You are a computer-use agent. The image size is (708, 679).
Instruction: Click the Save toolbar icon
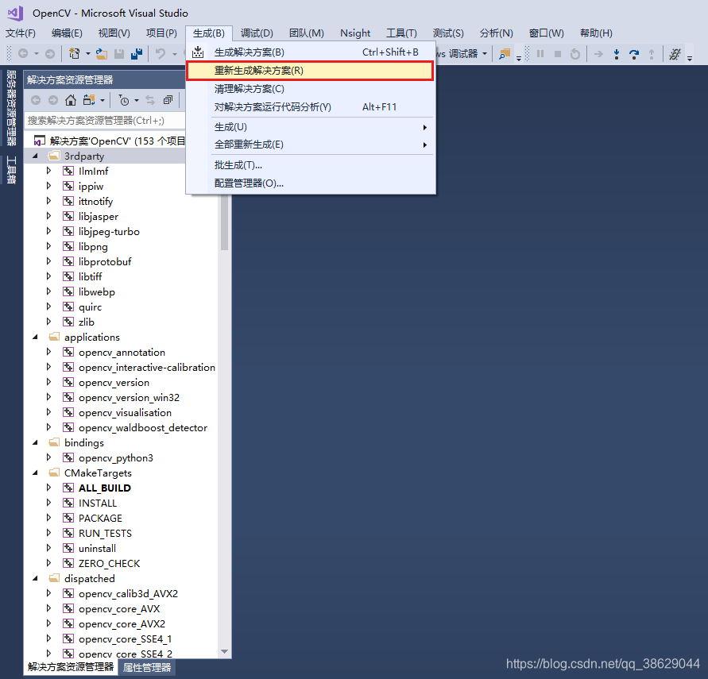[119, 54]
